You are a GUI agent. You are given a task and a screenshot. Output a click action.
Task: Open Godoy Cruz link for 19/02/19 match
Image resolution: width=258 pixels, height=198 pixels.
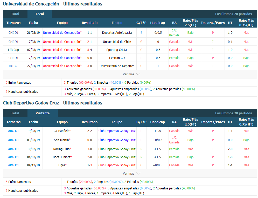coord(117,149)
